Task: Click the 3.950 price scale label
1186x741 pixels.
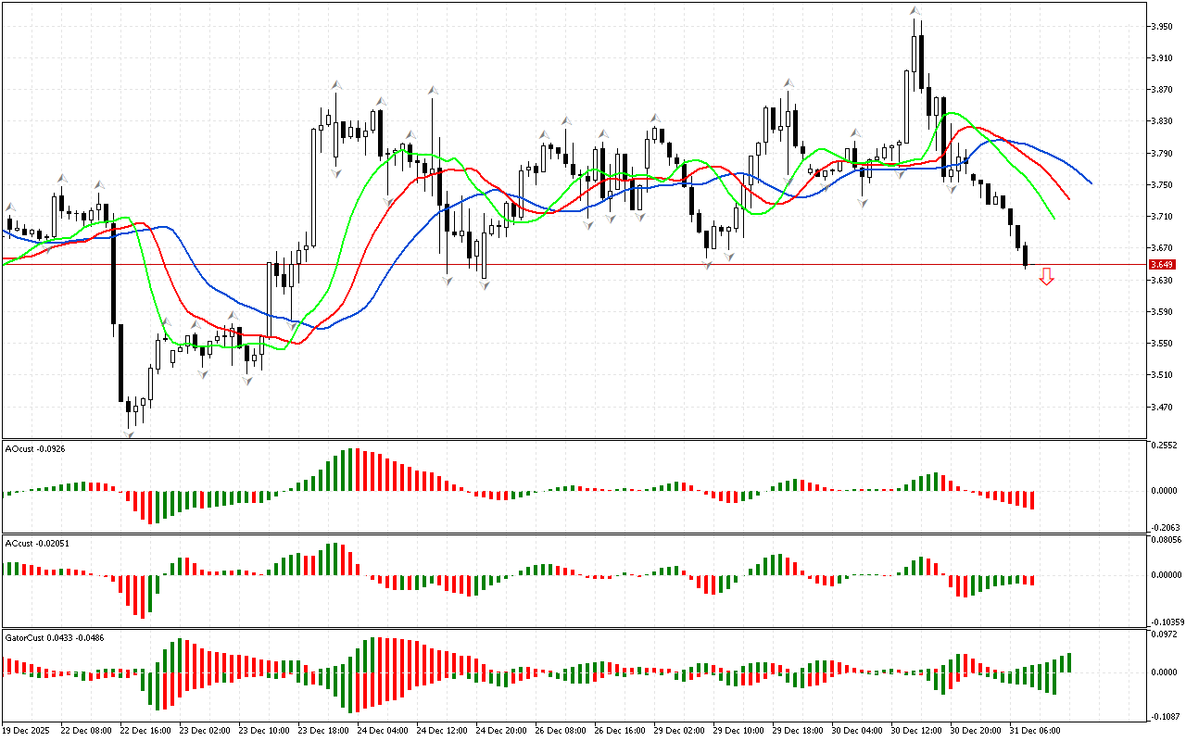Action: (1163, 27)
